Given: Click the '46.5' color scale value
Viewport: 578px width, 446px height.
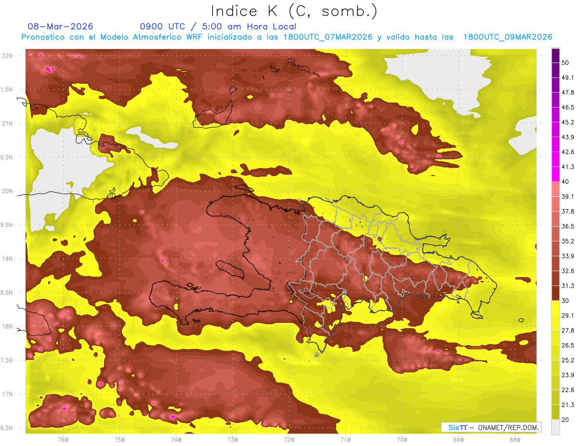Looking at the screenshot, I should [568, 108].
